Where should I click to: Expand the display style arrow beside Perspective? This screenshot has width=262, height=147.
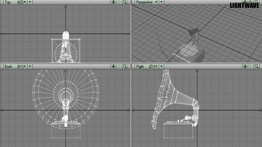pyautogui.click(x=162, y=2)
